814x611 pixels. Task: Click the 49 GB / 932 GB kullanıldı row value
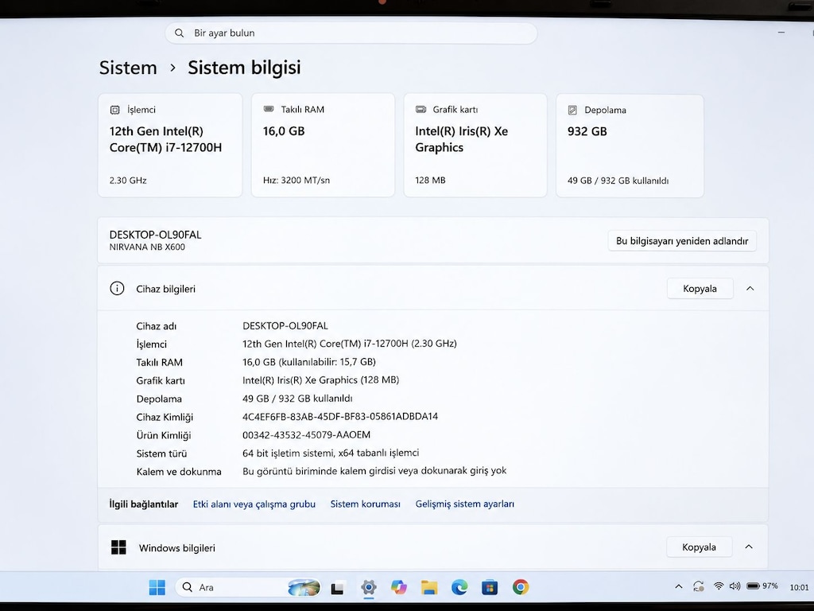(x=297, y=399)
